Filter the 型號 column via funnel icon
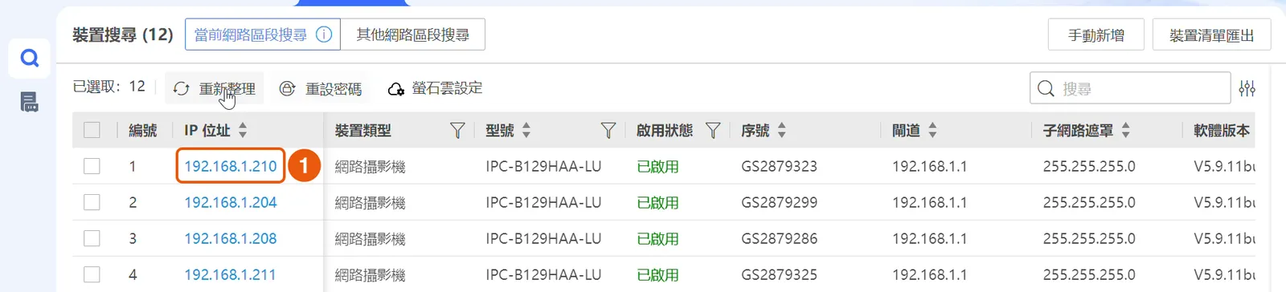 [608, 130]
